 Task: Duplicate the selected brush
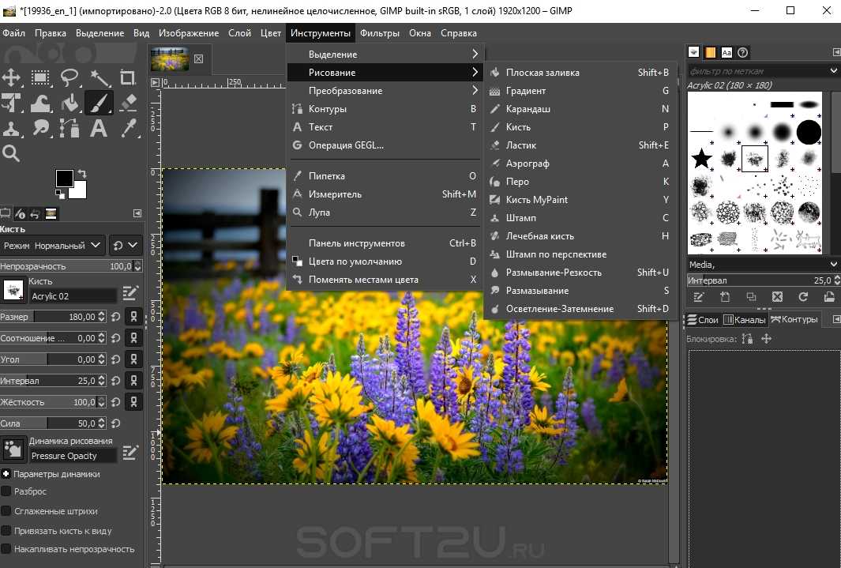pyautogui.click(x=751, y=296)
